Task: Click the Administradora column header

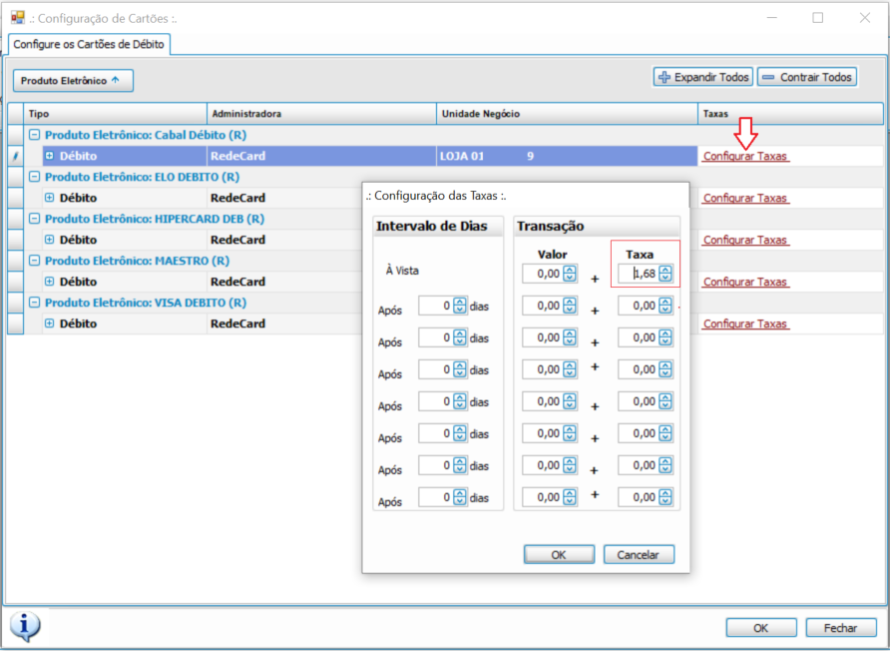Action: point(322,114)
